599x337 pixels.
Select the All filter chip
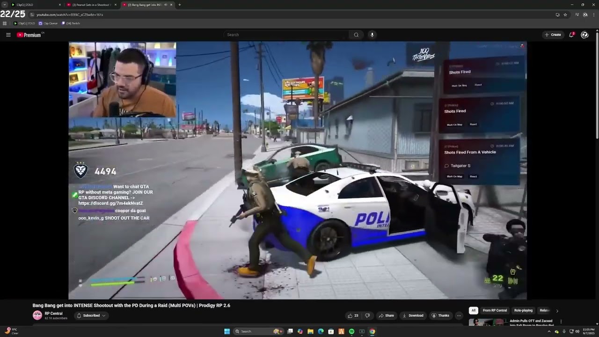[x=473, y=310]
